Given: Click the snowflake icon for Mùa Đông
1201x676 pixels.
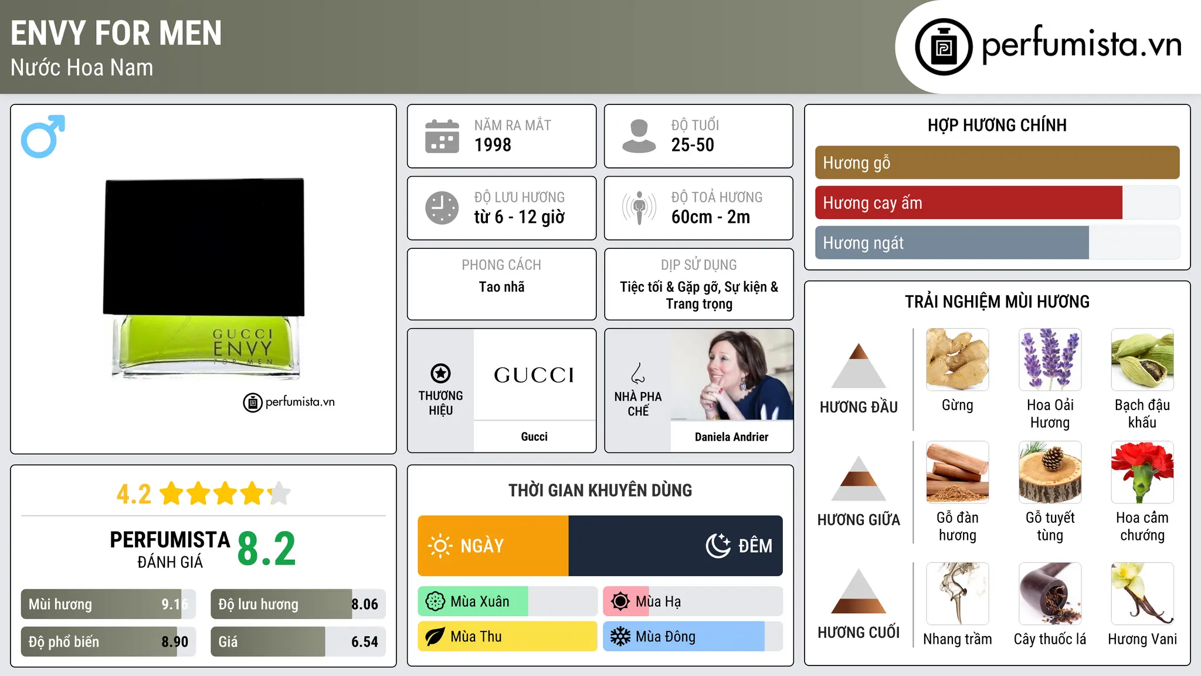Looking at the screenshot, I should click(620, 637).
